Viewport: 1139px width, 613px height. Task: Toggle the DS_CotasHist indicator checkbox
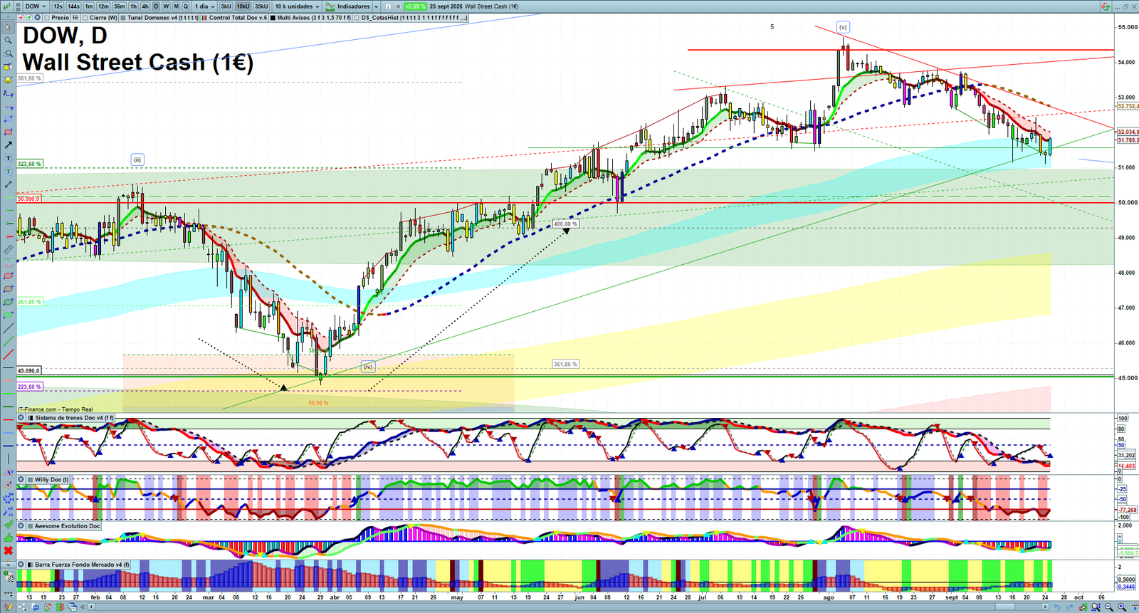pyautogui.click(x=357, y=18)
